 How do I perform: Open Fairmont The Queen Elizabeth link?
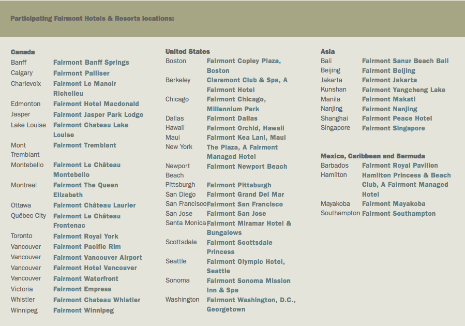click(86, 190)
